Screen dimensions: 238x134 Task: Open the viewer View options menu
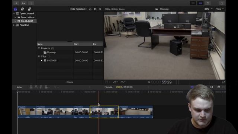(220, 9)
